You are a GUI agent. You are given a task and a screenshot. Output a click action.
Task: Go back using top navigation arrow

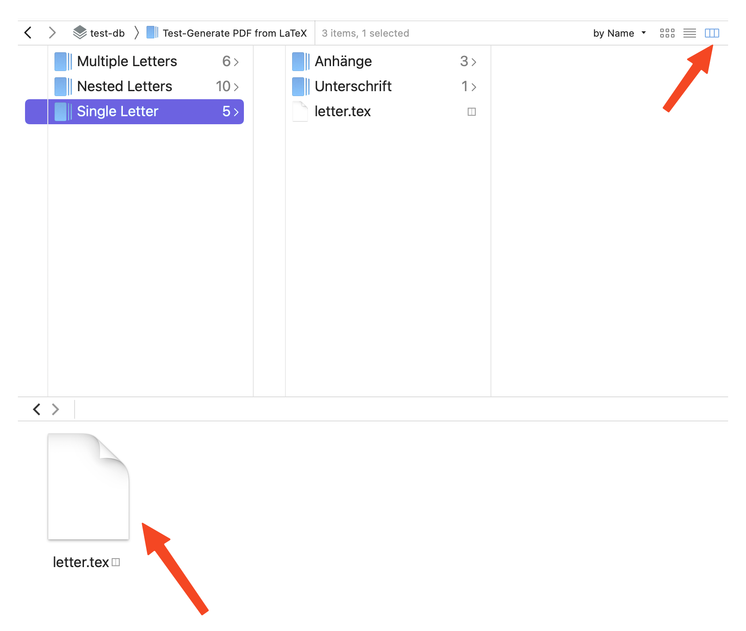click(x=28, y=33)
